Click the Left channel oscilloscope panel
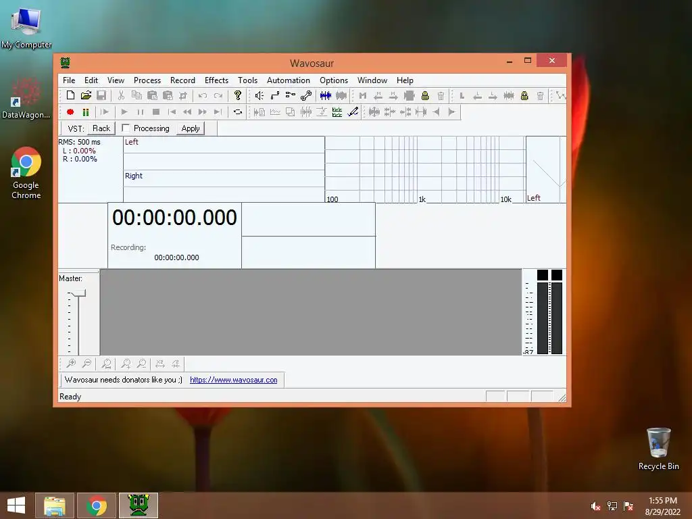 [x=224, y=153]
